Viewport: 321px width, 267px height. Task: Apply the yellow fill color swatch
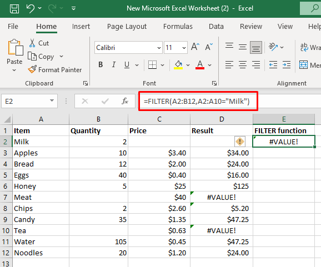178,65
